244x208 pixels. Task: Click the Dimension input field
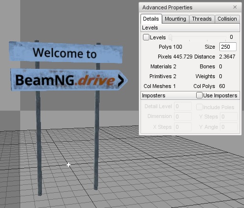coord(183,117)
